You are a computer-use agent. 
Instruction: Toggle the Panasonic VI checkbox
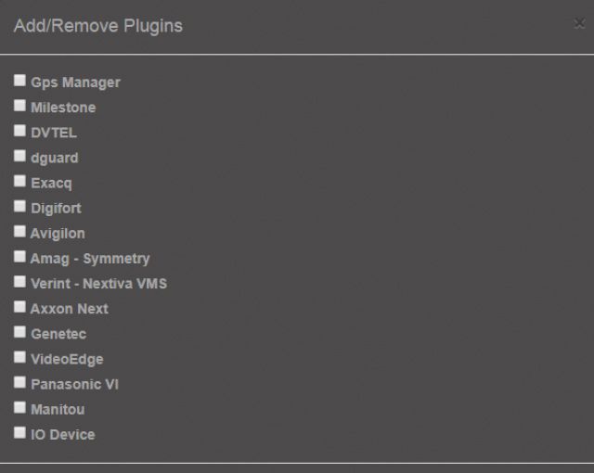coord(19,381)
